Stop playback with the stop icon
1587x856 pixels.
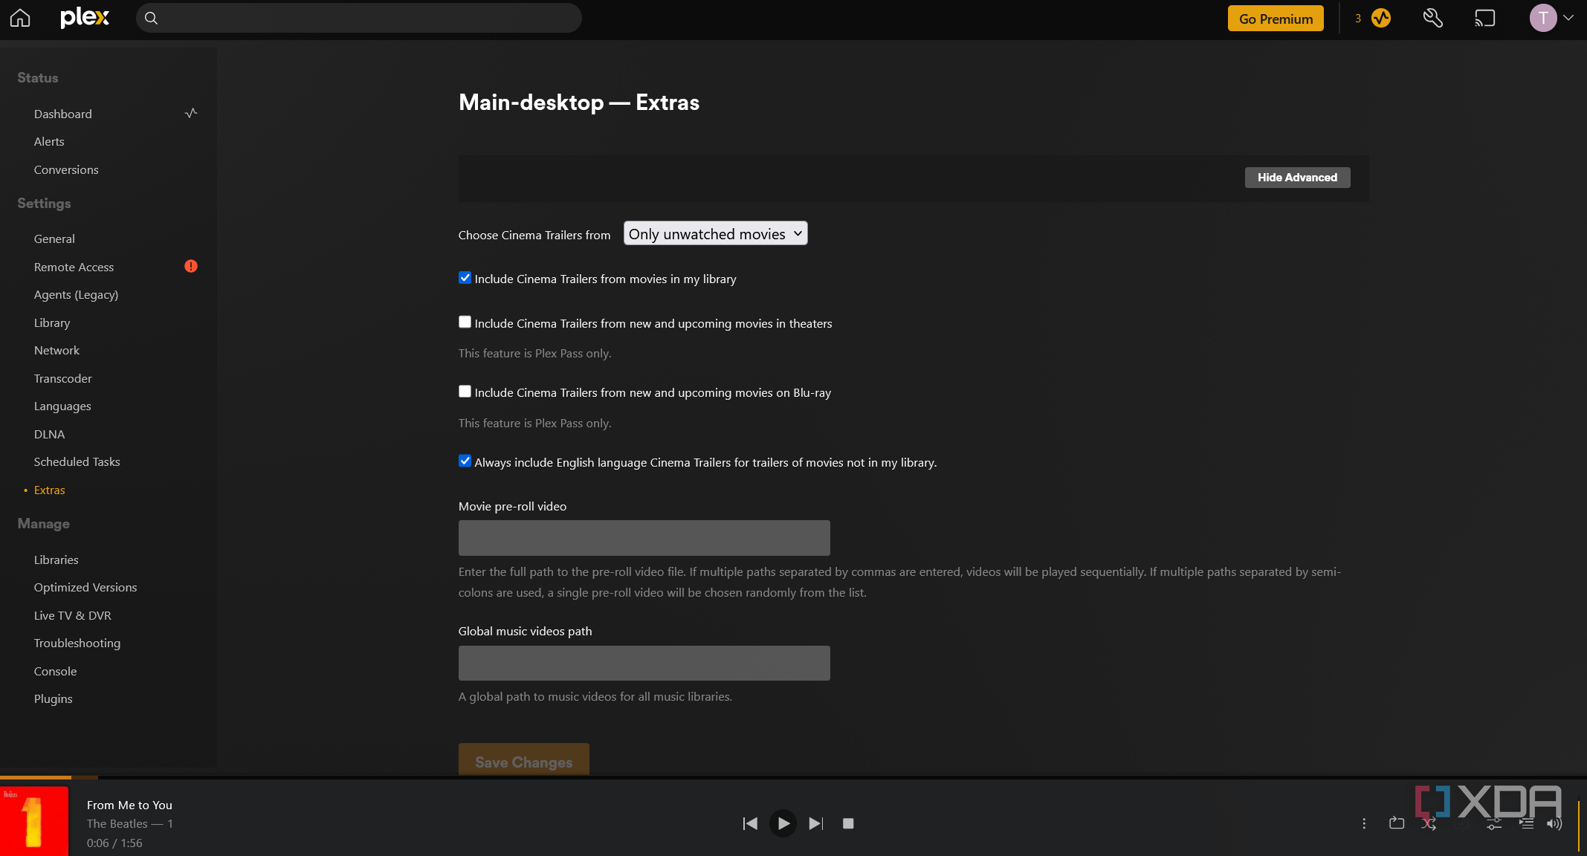[x=848, y=823]
